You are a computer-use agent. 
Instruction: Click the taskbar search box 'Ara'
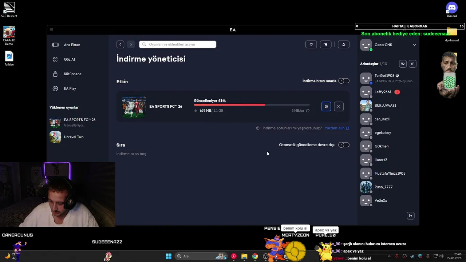(201, 256)
